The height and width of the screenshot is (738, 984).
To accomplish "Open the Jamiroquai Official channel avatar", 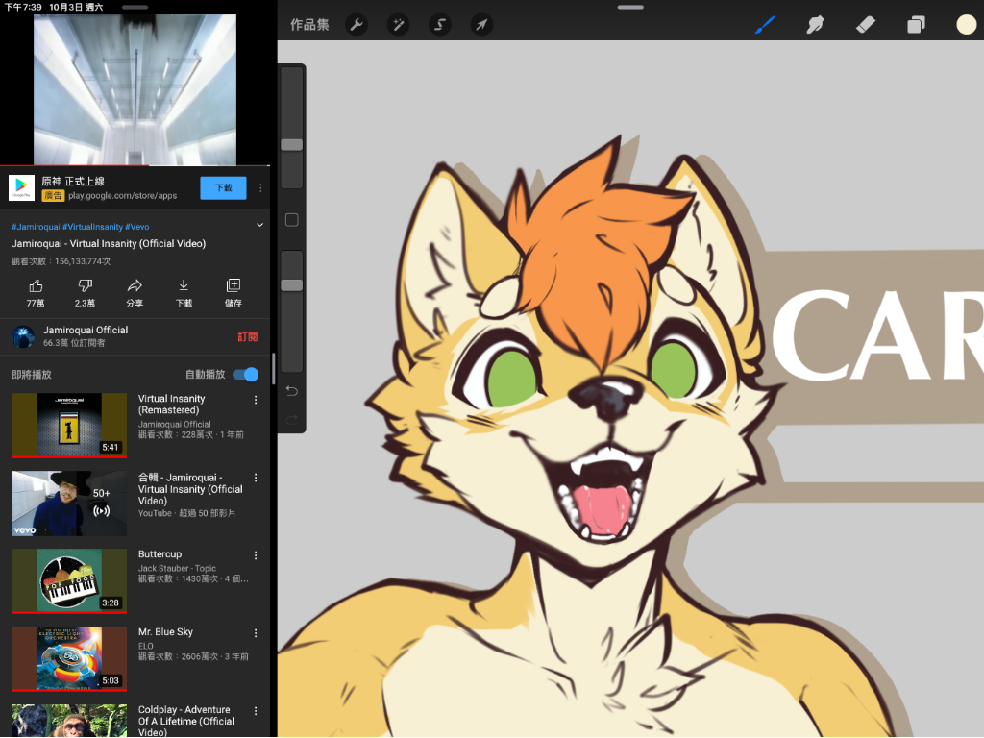I will (23, 337).
